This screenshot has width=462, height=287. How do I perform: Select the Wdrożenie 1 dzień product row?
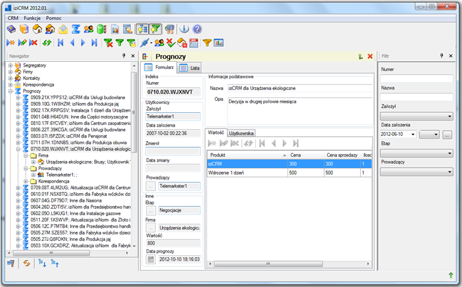(289, 172)
